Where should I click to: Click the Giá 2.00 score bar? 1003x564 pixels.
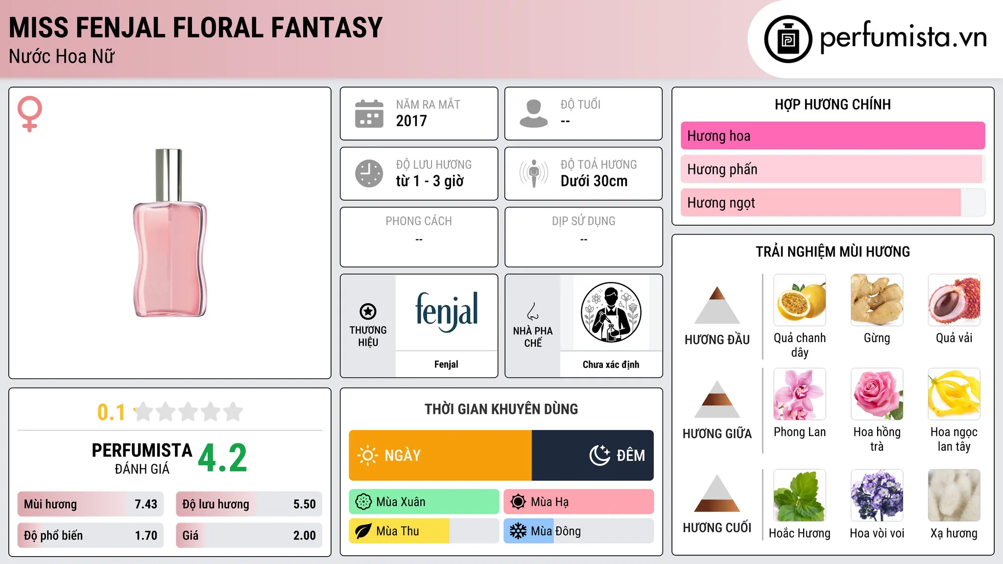[x=249, y=535]
